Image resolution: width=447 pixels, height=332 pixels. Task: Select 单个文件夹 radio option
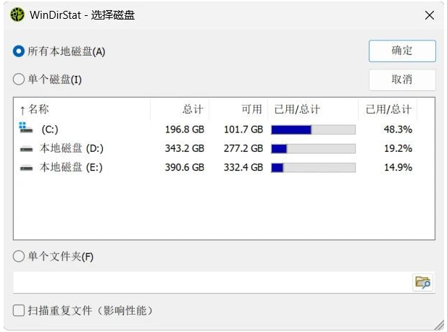[x=19, y=256]
